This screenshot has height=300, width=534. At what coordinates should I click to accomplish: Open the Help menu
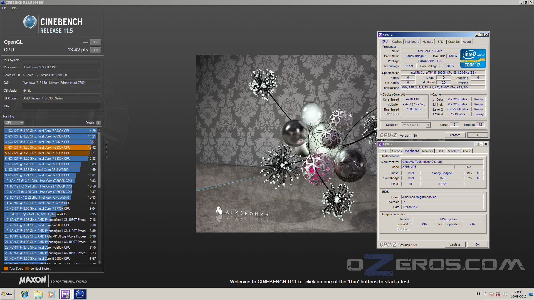(13, 8)
